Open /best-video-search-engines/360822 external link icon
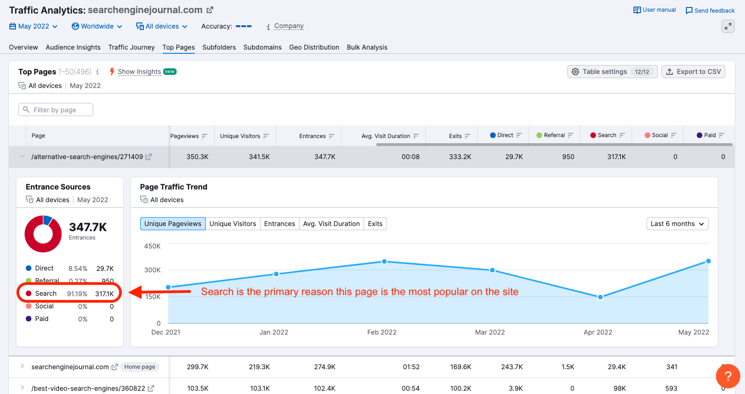 point(150,388)
